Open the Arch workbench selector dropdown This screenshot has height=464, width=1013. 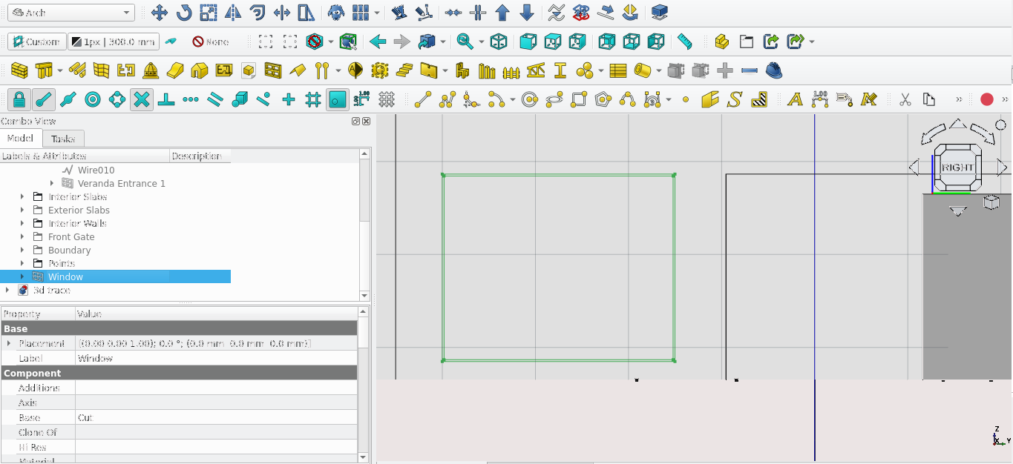(71, 13)
